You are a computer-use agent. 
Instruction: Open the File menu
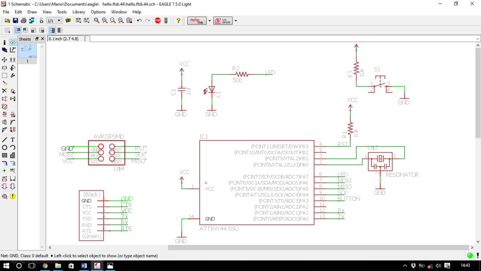tap(6, 12)
